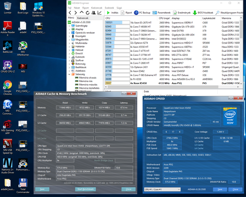Click the up-level arrow in AIDA64 toolbar

pos(81,12)
